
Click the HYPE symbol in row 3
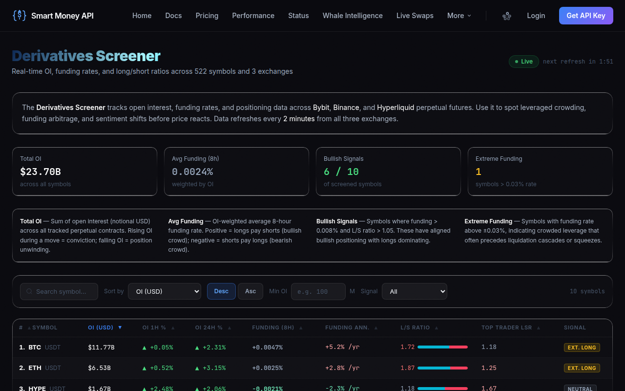click(x=37, y=388)
